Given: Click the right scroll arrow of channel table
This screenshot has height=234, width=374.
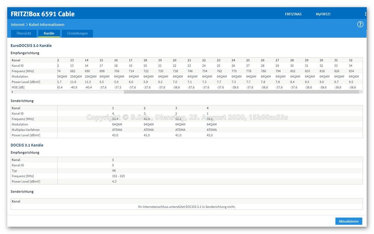Looking at the screenshot, I should [361, 92].
